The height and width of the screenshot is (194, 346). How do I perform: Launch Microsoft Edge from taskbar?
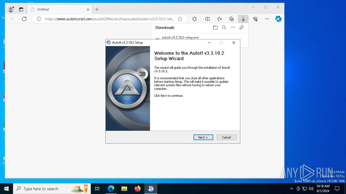click(x=111, y=189)
